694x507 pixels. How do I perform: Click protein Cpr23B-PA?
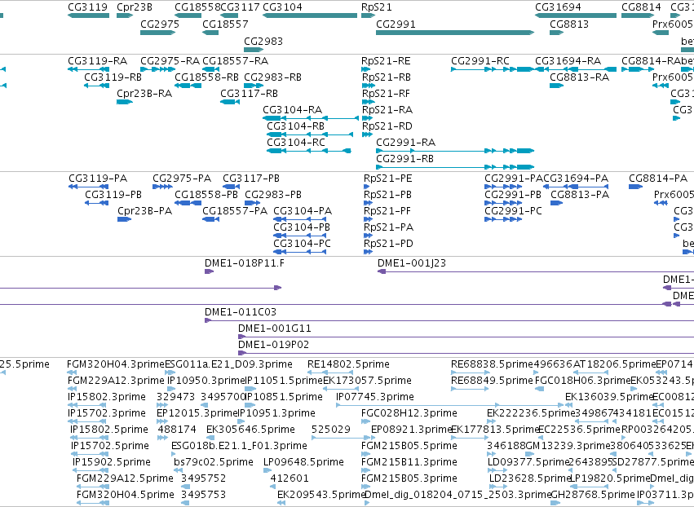125,219
